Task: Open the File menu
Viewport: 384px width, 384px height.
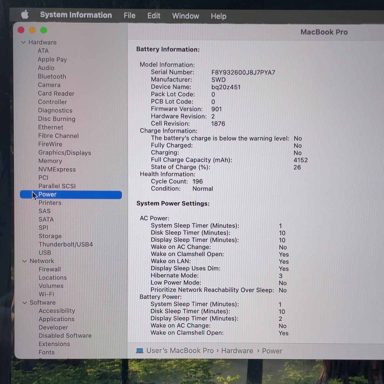Action: point(130,16)
